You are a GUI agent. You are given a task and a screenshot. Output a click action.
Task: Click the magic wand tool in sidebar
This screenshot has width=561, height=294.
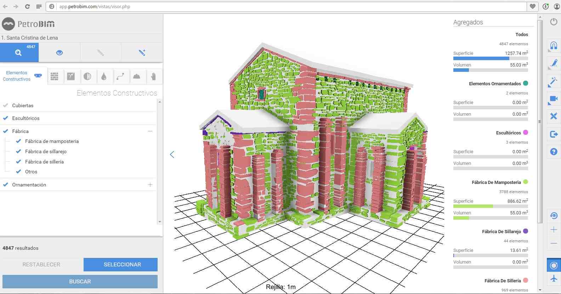pos(553,81)
